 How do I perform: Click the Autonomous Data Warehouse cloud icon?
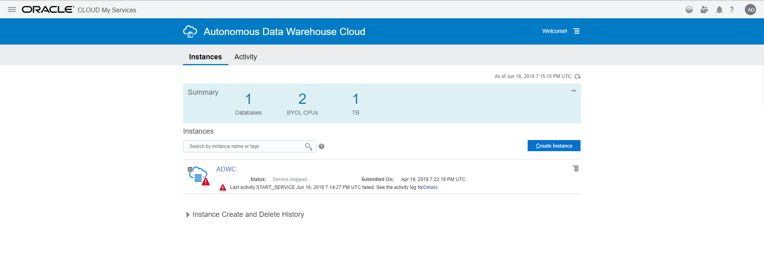click(190, 31)
